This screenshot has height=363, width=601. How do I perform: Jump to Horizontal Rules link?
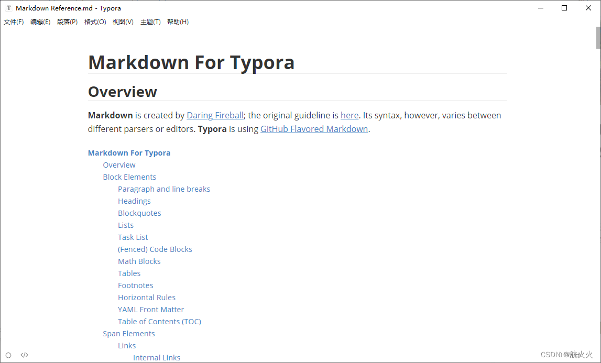(x=147, y=298)
